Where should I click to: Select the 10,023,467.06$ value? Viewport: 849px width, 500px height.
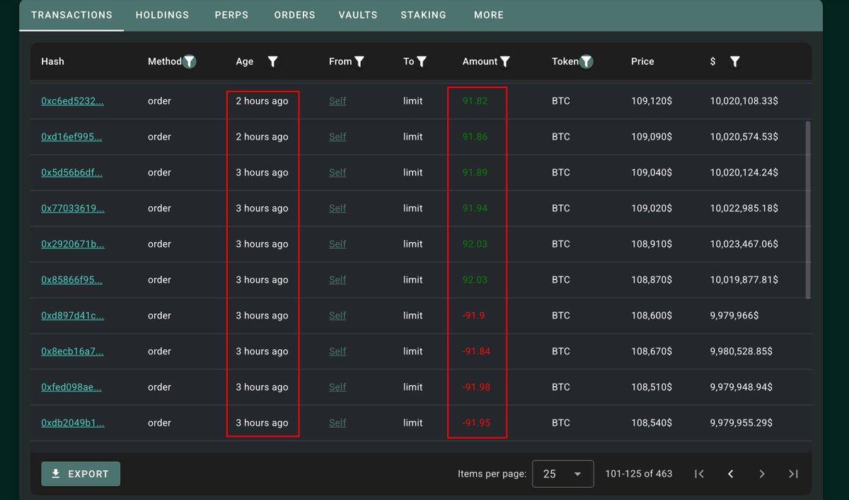tap(744, 244)
